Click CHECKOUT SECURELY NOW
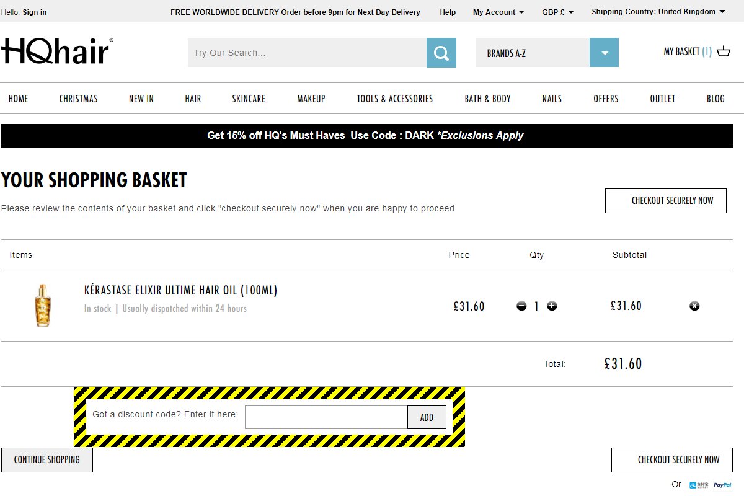744x496 pixels. 666,201
